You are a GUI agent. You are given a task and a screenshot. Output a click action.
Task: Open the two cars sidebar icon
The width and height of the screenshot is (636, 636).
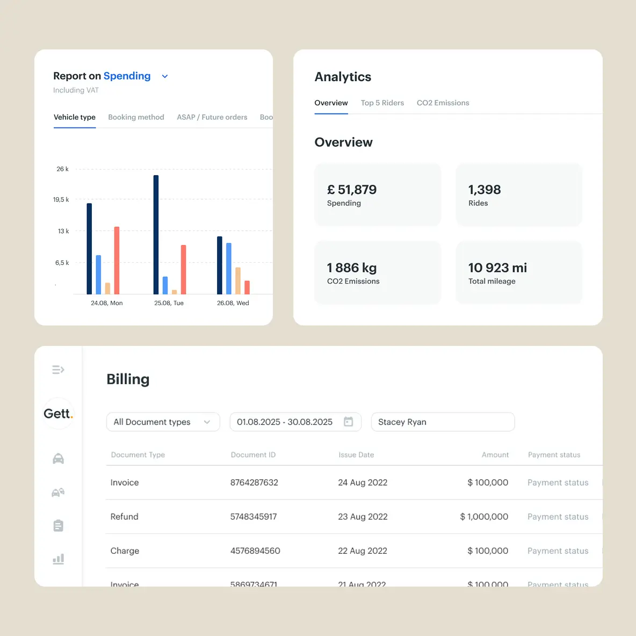click(x=59, y=493)
